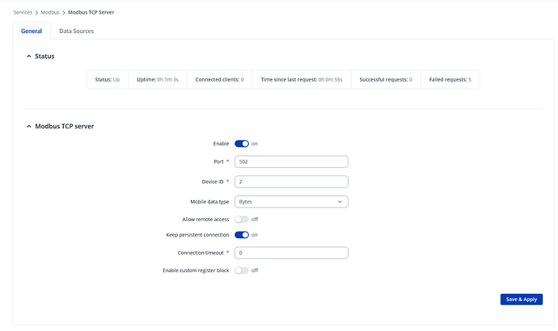
Task: Disable the Enable toggle switch
Action: pos(241,144)
